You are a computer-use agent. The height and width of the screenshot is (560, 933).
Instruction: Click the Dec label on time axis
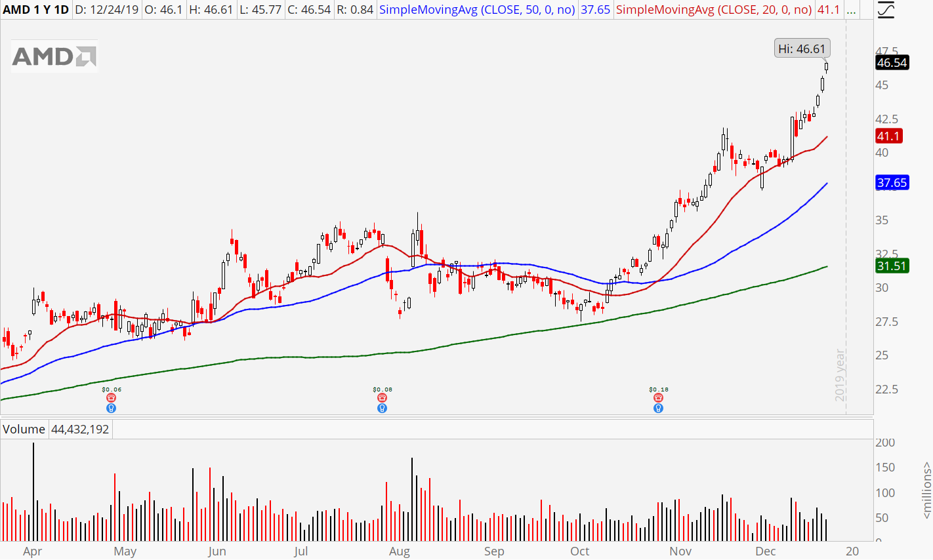pos(766,551)
